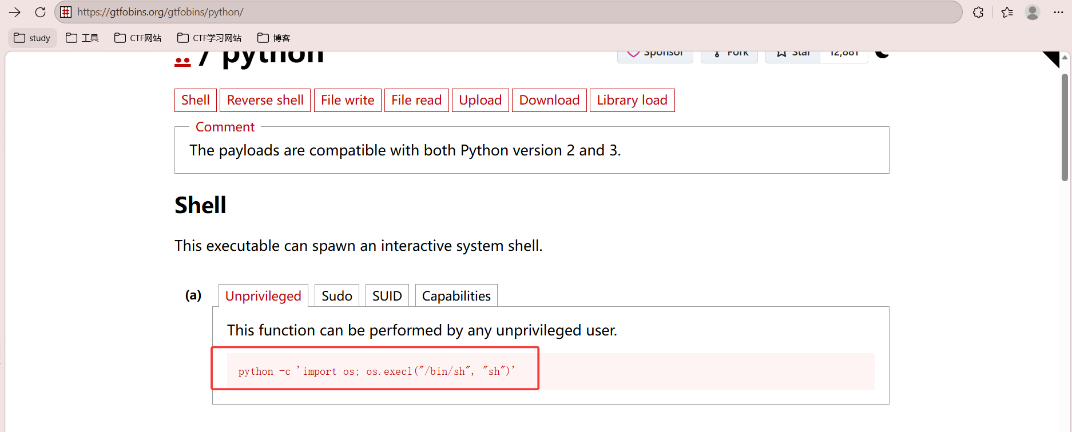Select the Unprivileged tab
This screenshot has height=432, width=1072.
pyautogui.click(x=263, y=295)
